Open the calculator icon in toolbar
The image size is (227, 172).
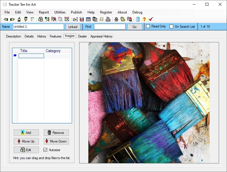coord(138,19)
